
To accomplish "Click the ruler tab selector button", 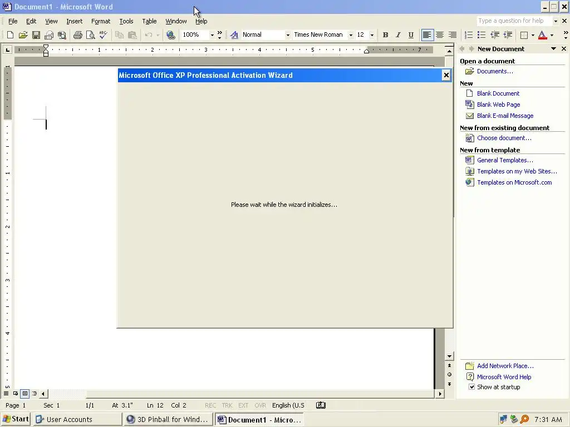I will click(8, 49).
